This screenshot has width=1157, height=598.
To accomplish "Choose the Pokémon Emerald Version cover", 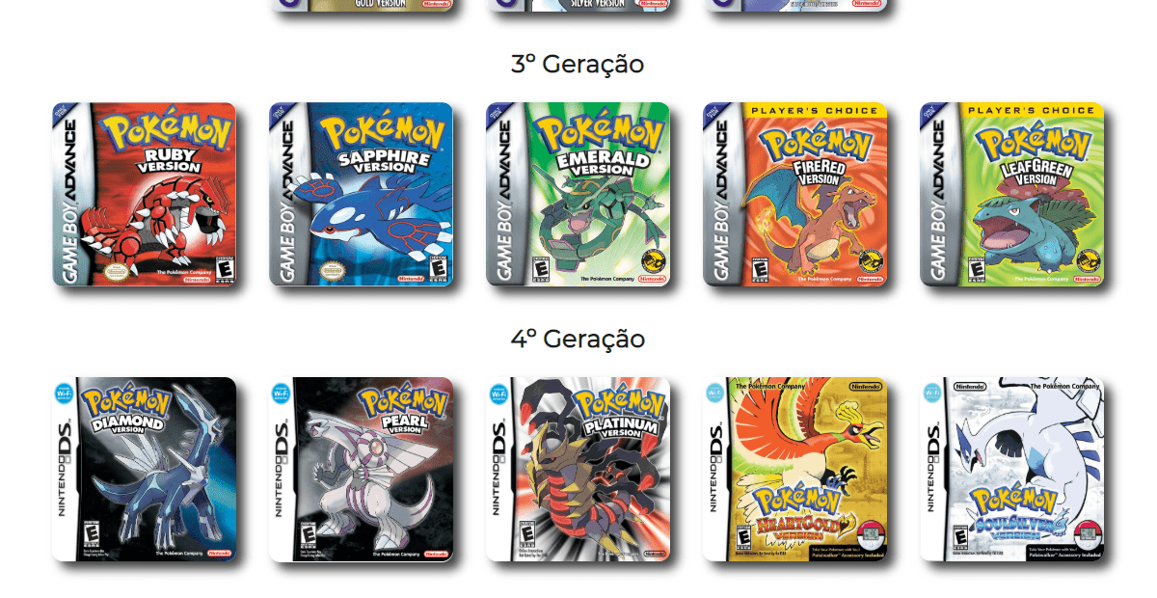I will click(578, 195).
